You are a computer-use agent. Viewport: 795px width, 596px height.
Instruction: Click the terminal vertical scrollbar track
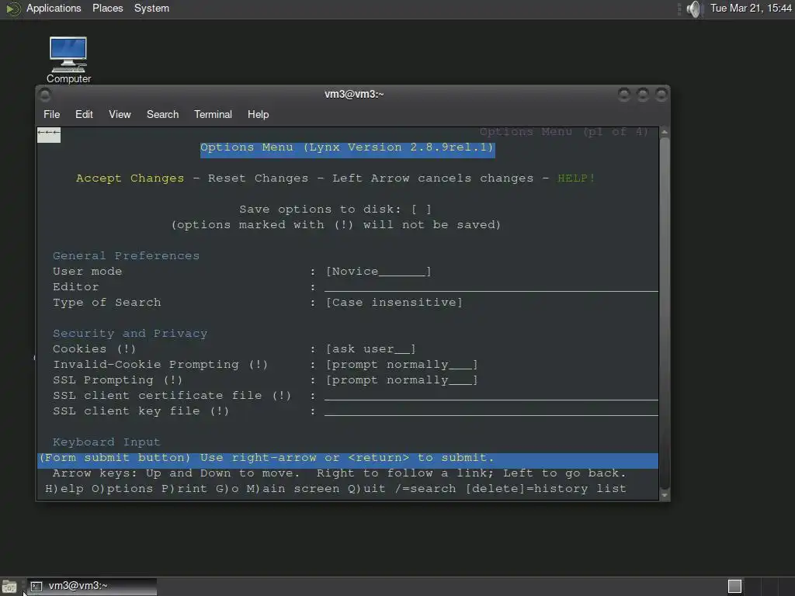coord(665,314)
